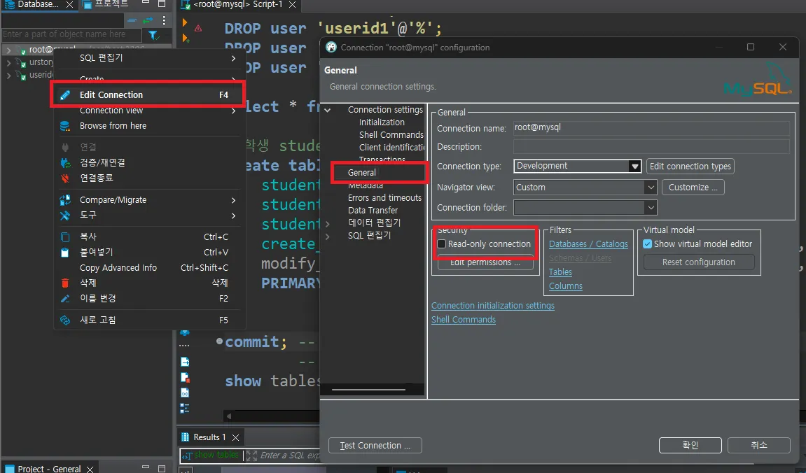Click the 삭제 trash icon entry
The width and height of the screenshot is (806, 473).
pos(88,283)
